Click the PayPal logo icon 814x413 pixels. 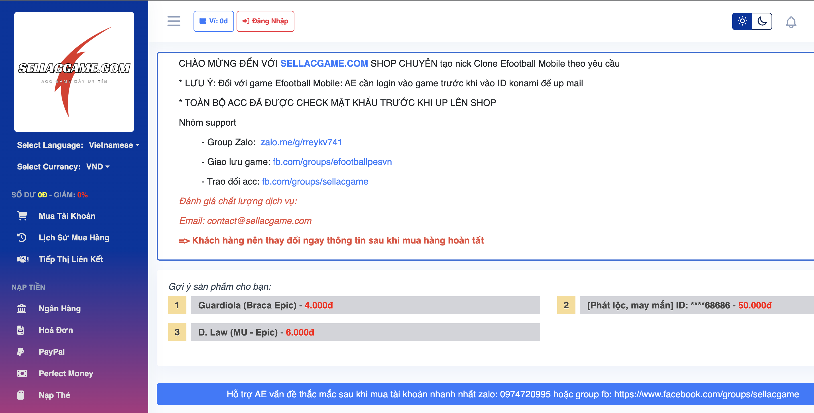coord(21,352)
